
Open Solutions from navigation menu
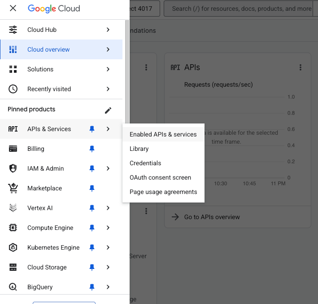click(61, 69)
